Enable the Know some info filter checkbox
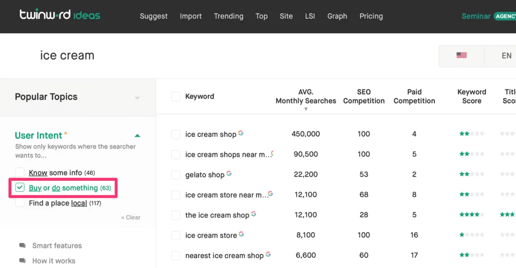The height and width of the screenshot is (268, 516). [20, 172]
